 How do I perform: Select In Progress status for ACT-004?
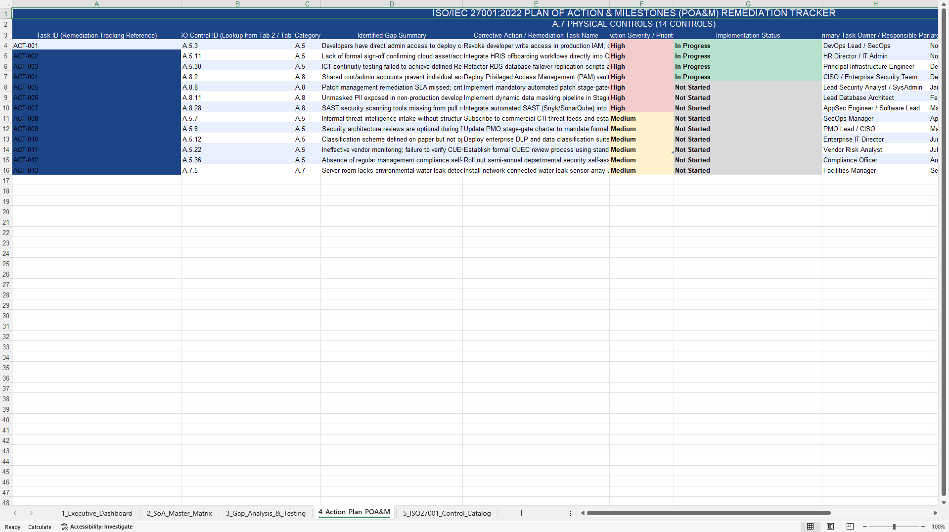(748, 77)
